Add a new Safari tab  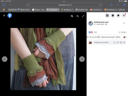pos(118,5)
